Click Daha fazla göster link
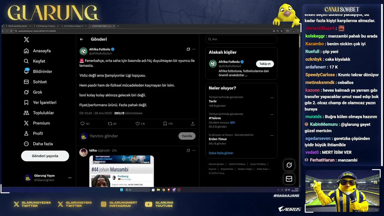Viewport: 384px width, 216px height. pos(221,153)
